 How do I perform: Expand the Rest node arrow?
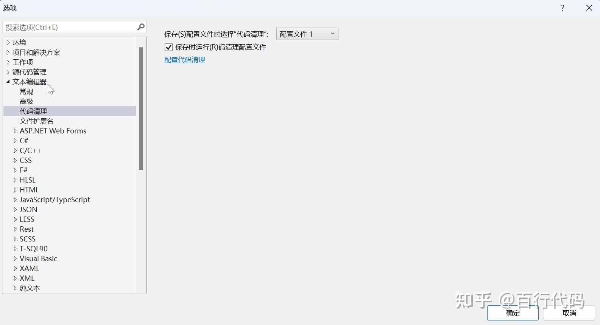tap(15, 229)
